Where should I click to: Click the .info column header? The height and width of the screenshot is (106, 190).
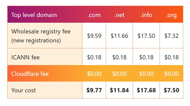pos(146,15)
